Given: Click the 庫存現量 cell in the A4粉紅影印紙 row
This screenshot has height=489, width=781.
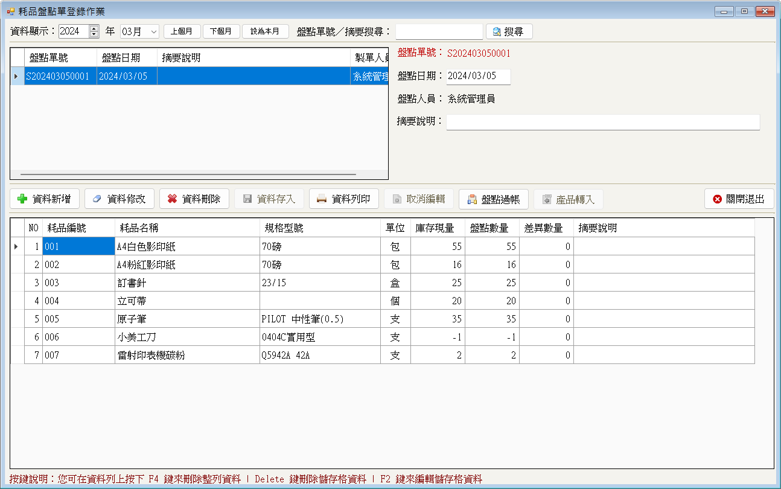Looking at the screenshot, I should click(438, 264).
